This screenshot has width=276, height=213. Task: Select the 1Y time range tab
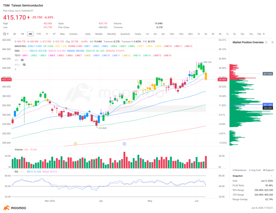[x=47, y=34]
